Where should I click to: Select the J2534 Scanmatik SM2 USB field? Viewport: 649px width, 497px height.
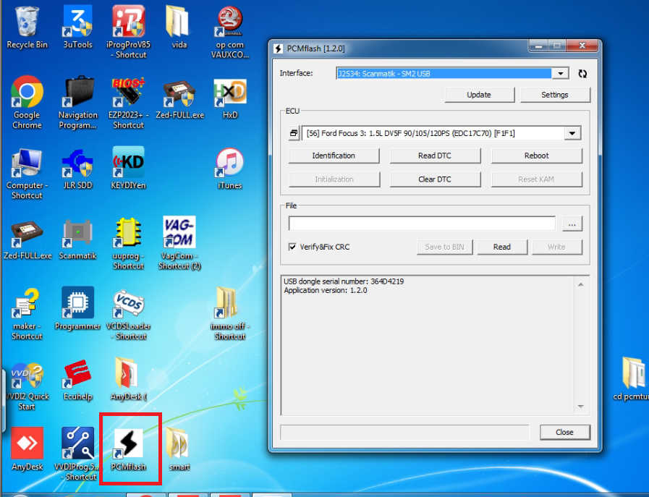click(x=444, y=74)
